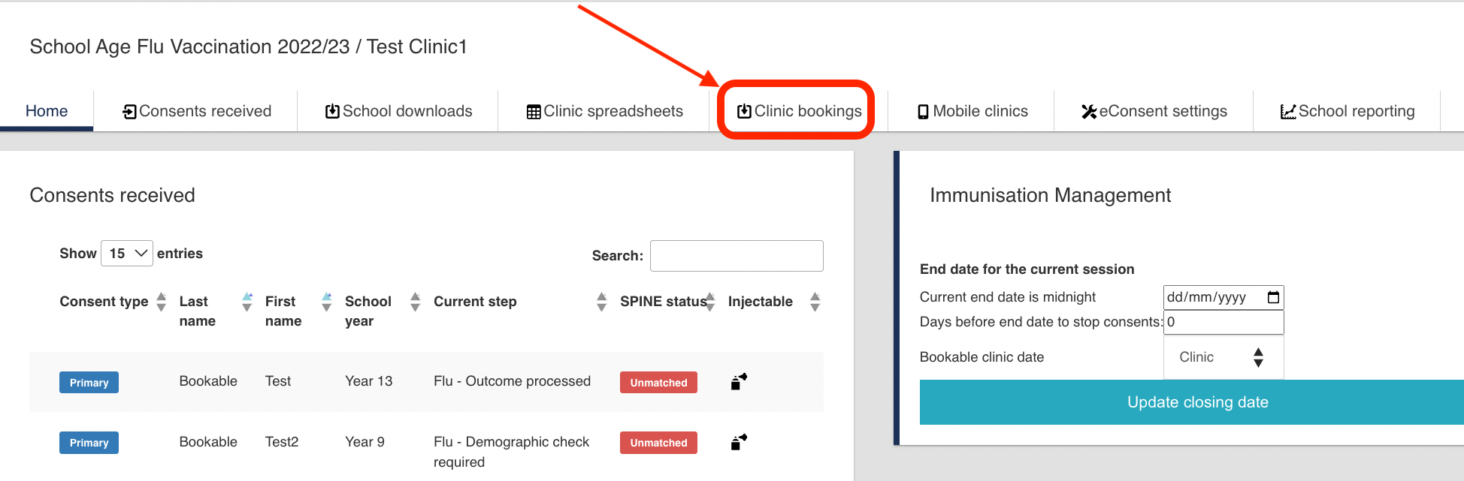Click the School reporting chart icon
The width and height of the screenshot is (1464, 481).
1288,112
